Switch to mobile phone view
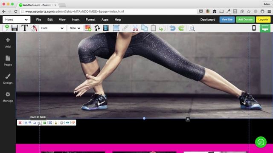Viewport: 273px width, 153px height. tap(254, 28)
